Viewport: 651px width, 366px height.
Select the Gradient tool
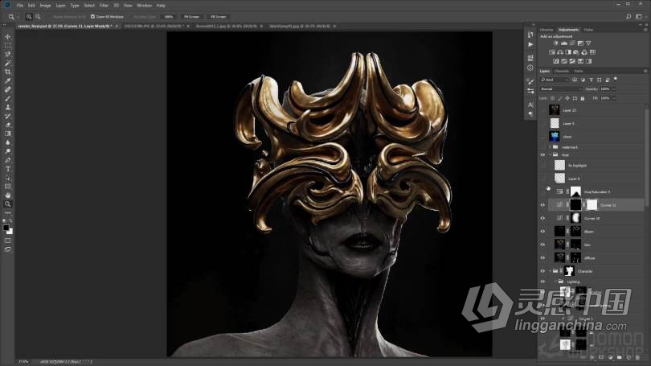pyautogui.click(x=7, y=134)
